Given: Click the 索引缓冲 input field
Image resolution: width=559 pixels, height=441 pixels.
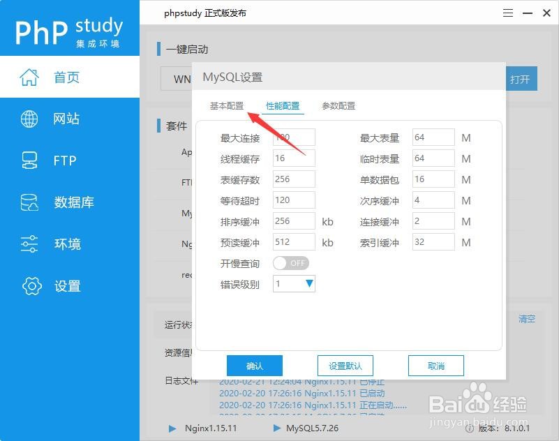Looking at the screenshot, I should pyautogui.click(x=433, y=241).
